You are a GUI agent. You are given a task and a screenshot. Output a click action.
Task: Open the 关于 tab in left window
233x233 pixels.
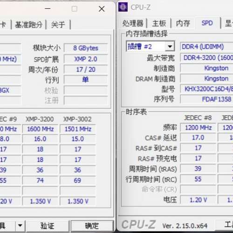(x=58, y=25)
